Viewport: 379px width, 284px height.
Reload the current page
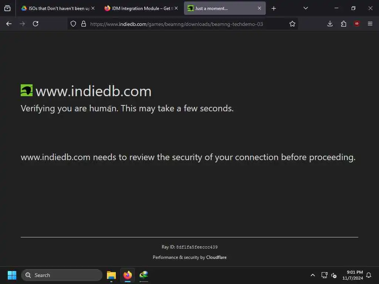36,24
